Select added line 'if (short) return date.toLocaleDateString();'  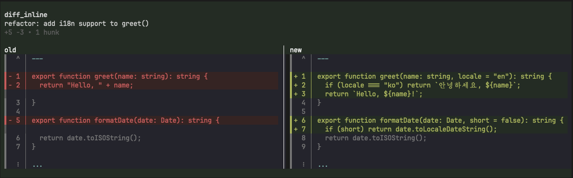tap(429, 129)
